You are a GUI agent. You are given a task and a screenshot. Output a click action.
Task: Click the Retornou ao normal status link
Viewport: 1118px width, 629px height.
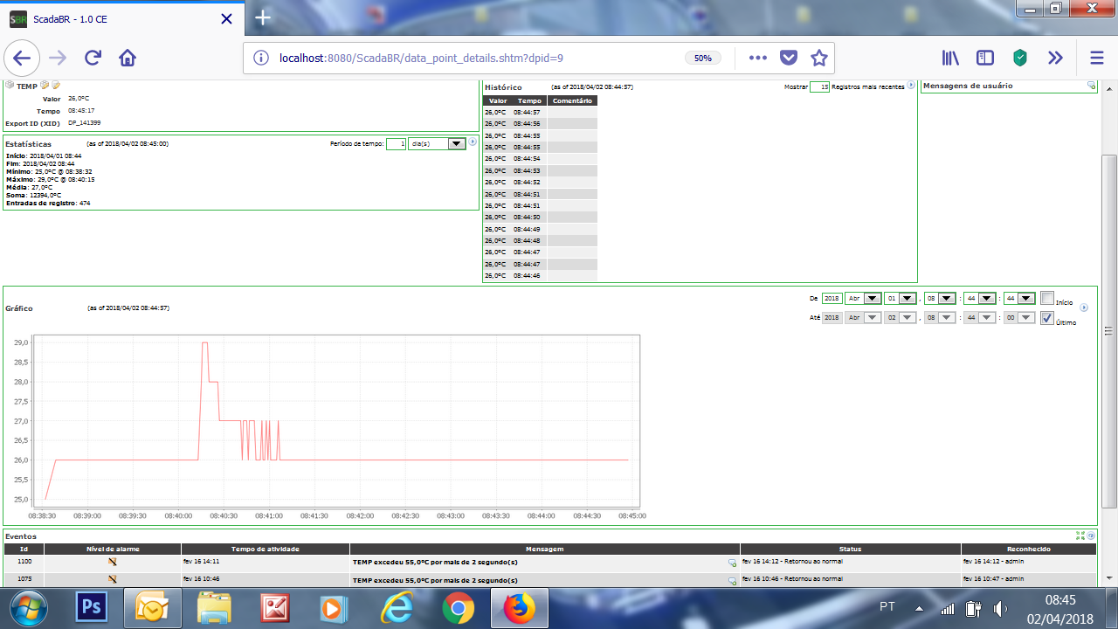793,562
